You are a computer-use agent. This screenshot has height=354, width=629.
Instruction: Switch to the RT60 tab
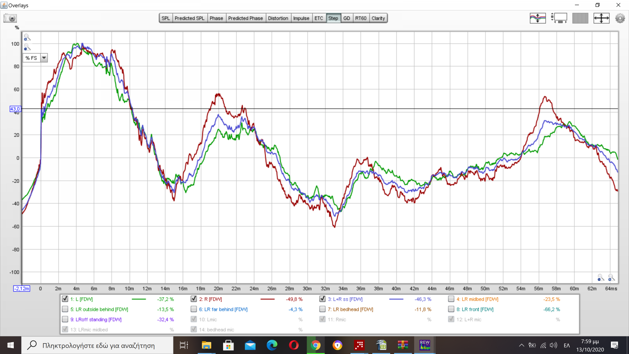tap(361, 18)
